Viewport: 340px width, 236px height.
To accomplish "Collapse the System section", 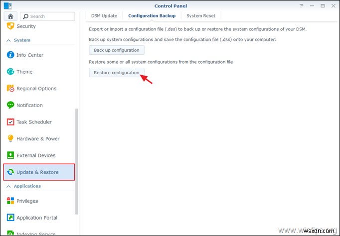I will [x=8, y=40].
